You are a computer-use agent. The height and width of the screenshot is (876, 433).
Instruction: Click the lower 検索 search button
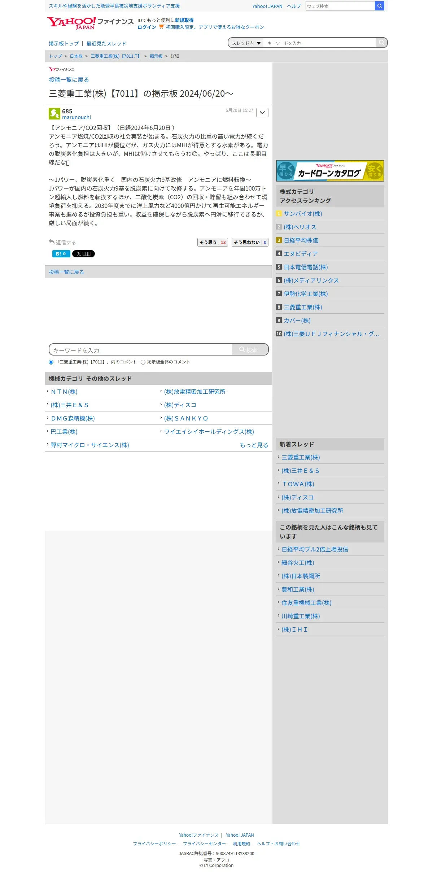[250, 350]
